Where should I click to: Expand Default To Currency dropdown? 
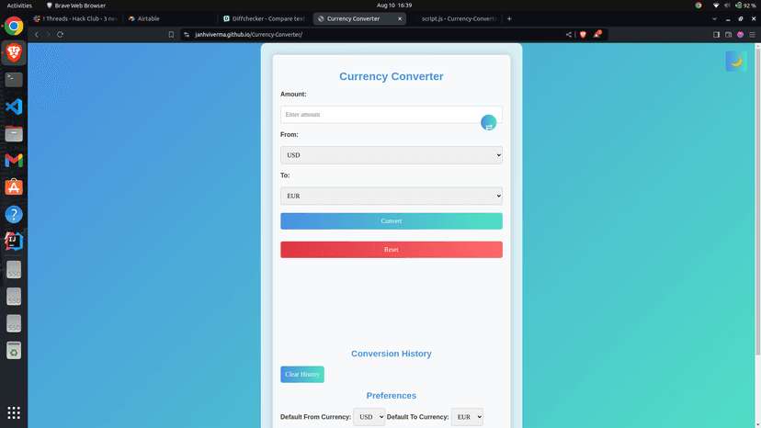pos(466,417)
